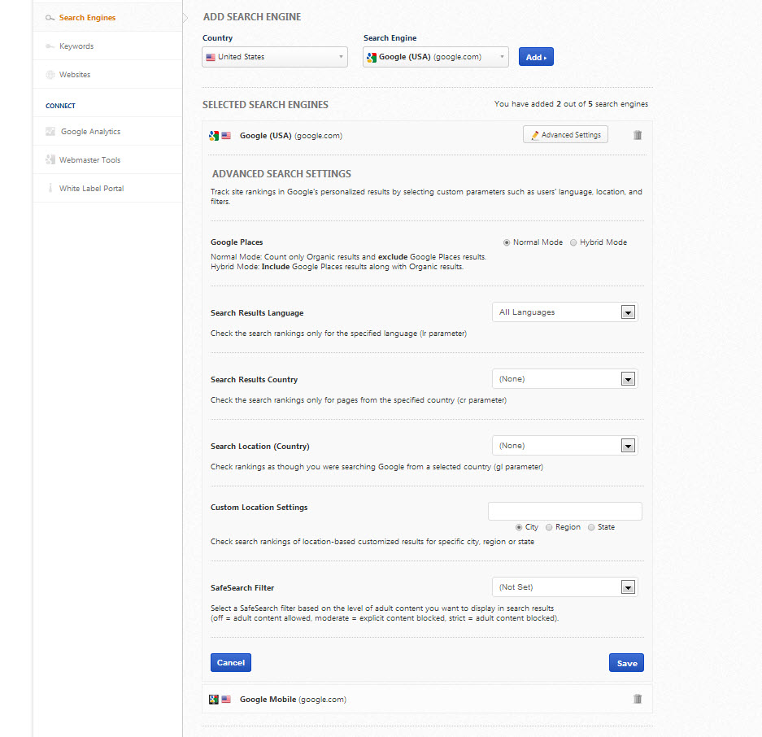Select Hybrid Mode for Google Places
Image resolution: width=762 pixels, height=737 pixels.
573,242
